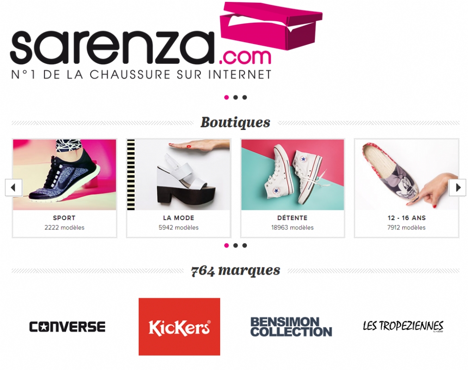The width and height of the screenshot is (468, 370).
Task: Open the Les Tropeziennes brand logo
Action: 403,326
